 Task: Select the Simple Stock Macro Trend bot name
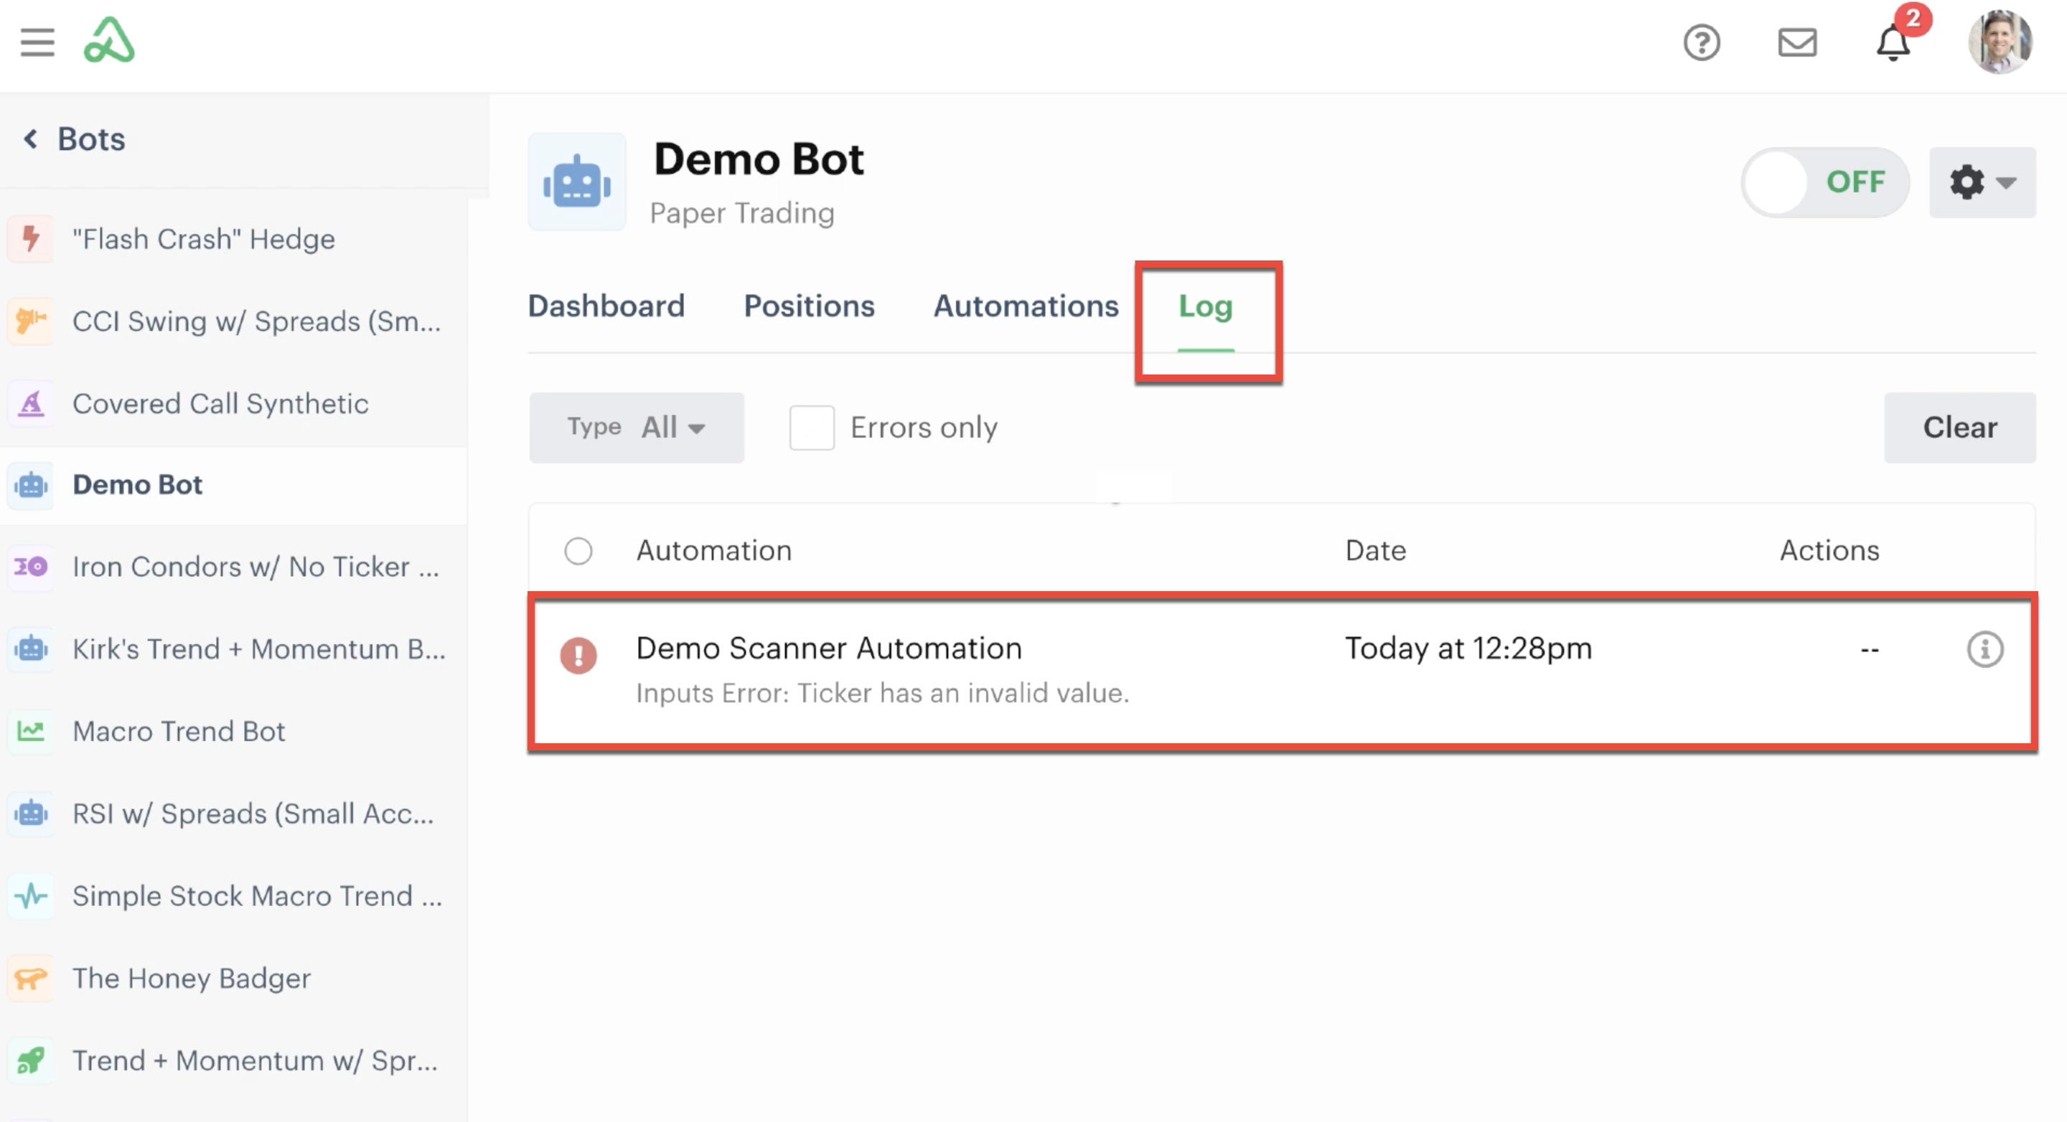point(258,896)
